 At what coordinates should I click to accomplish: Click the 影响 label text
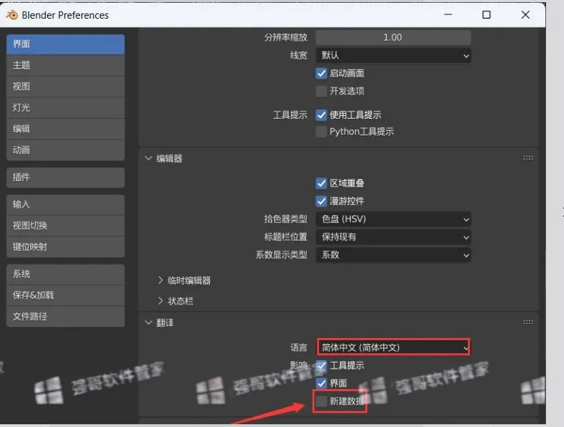click(298, 366)
